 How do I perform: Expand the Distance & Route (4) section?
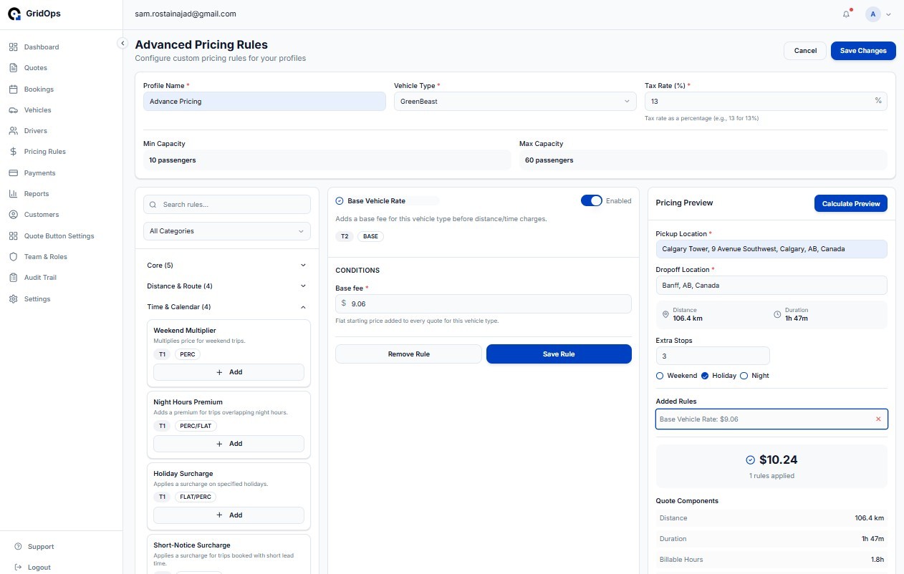227,286
